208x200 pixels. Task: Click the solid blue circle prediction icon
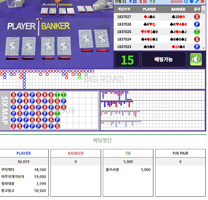point(191,1)
